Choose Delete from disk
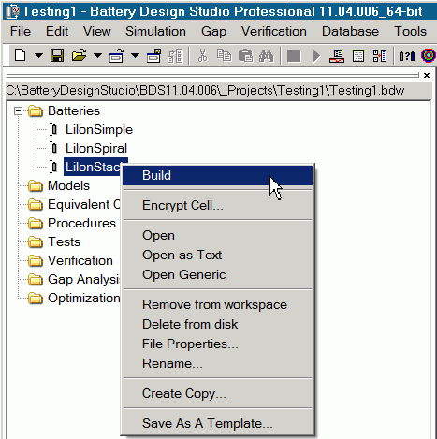 pyautogui.click(x=217, y=324)
